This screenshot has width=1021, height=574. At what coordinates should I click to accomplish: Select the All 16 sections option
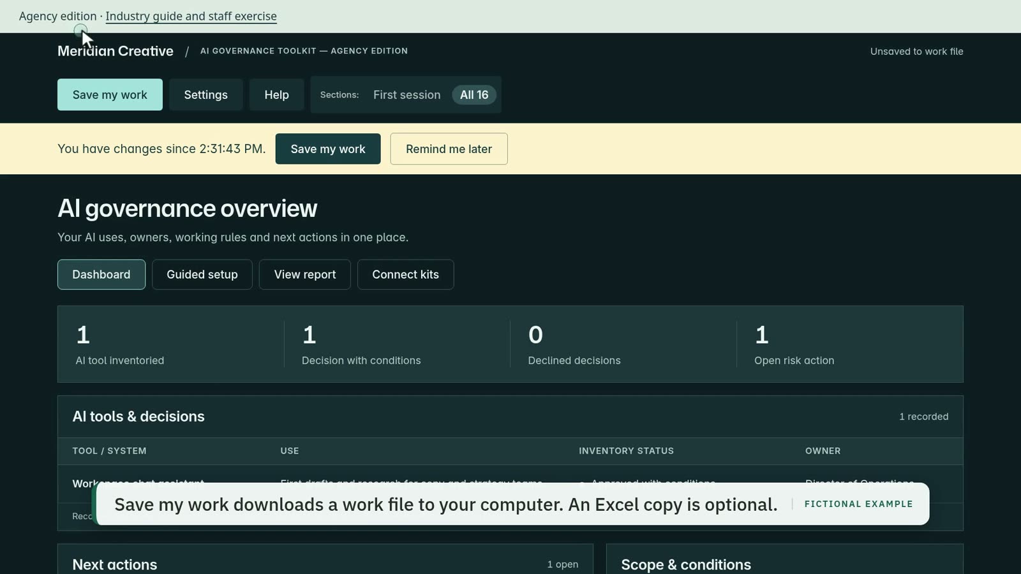474,94
